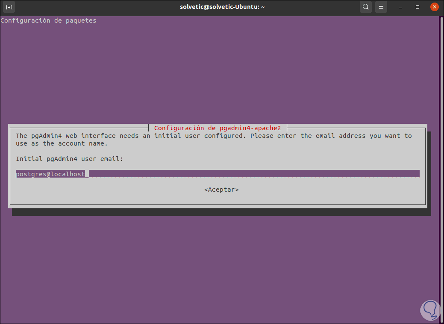This screenshot has width=444, height=324.
Task: Click the solvetic@solvetic-Ubuntu title bar text
Action: point(222,7)
